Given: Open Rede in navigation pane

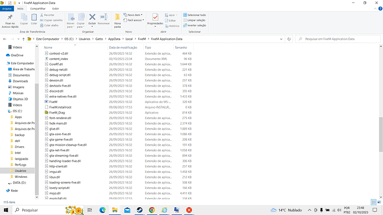Looking at the screenshot, I should [14, 191].
